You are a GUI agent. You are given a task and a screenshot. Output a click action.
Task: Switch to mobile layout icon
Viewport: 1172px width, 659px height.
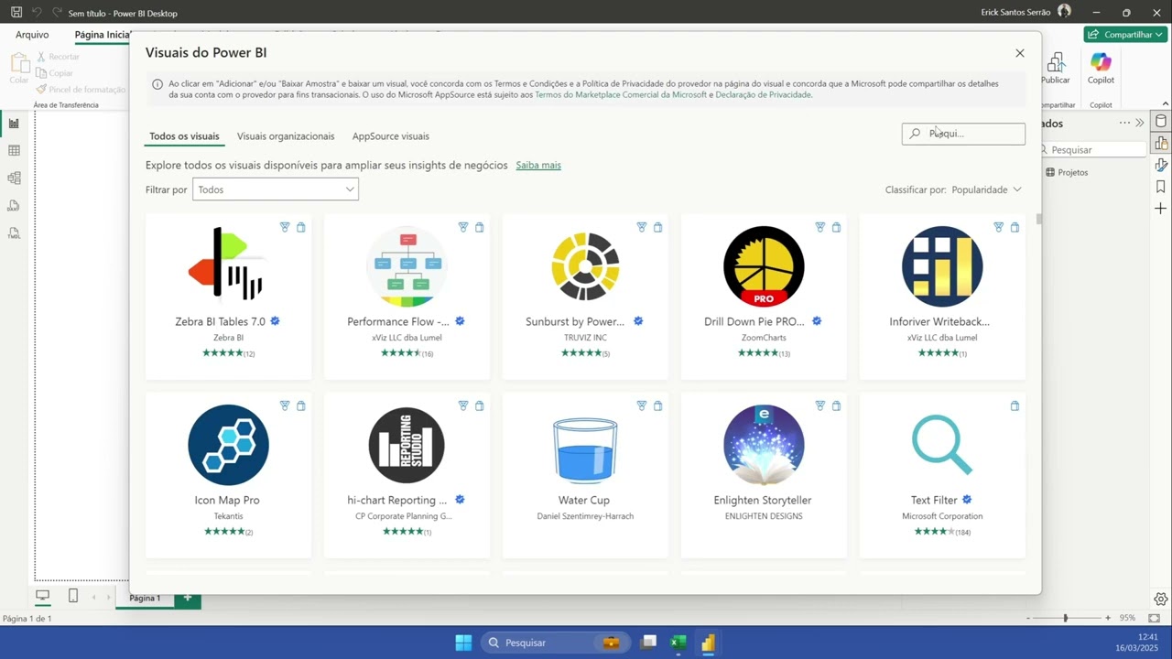coord(73,596)
